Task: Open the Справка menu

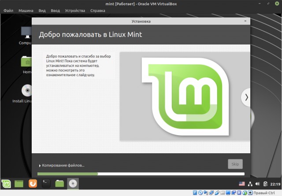Action: [x=98, y=11]
